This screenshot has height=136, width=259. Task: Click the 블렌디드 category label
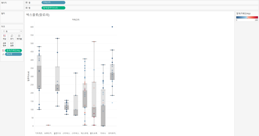(x=58, y=133)
